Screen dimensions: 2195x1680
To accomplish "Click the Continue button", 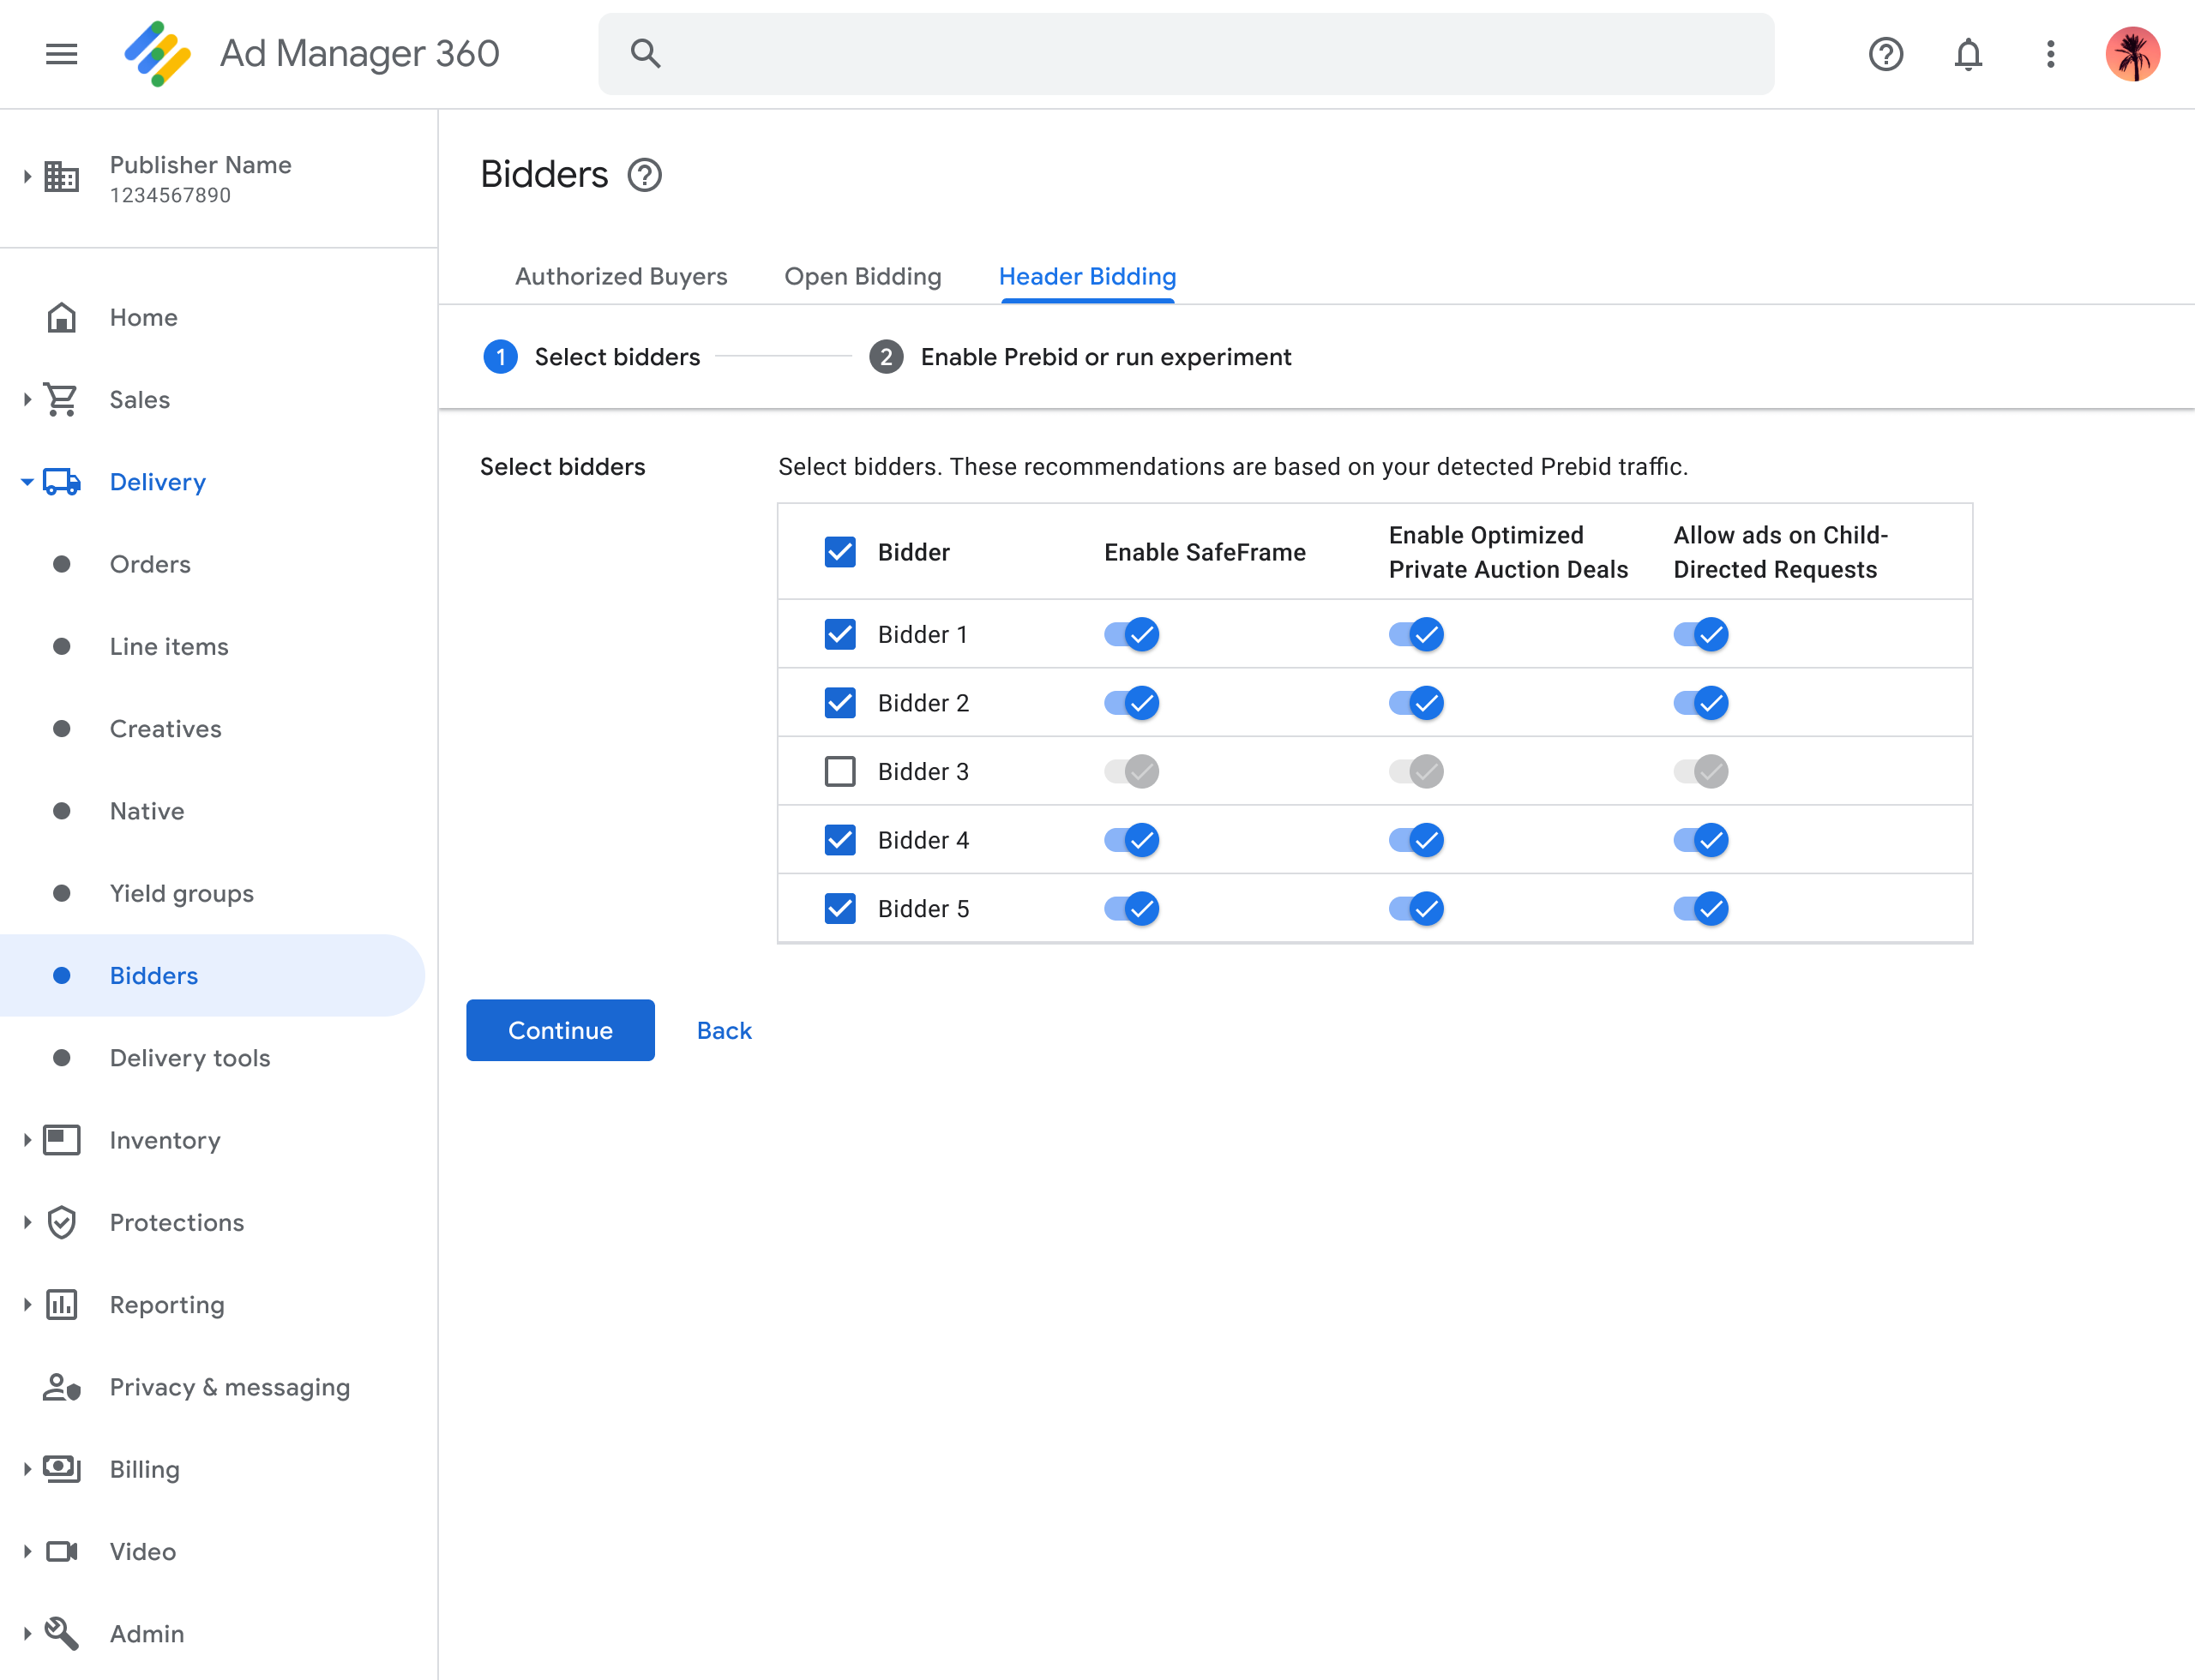I will click(x=559, y=1029).
